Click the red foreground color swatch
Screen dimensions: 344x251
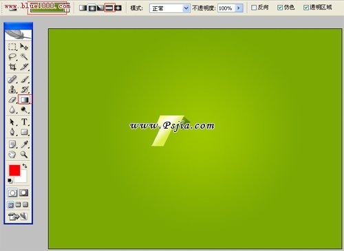coord(14,171)
